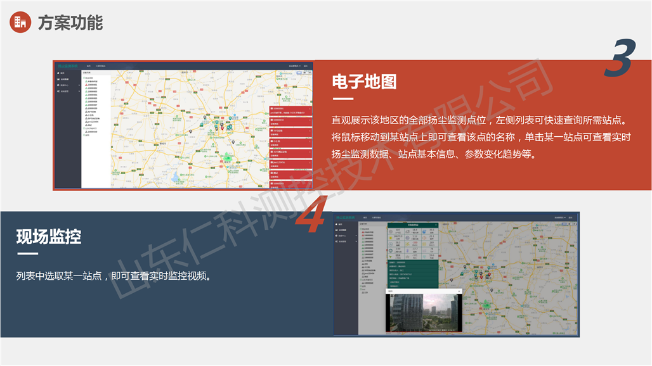
Task: Close the live video window
Action: 459,291
